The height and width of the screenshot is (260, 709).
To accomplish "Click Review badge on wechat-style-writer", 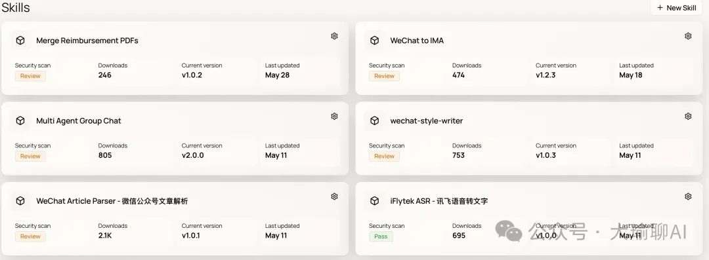I will pos(384,156).
